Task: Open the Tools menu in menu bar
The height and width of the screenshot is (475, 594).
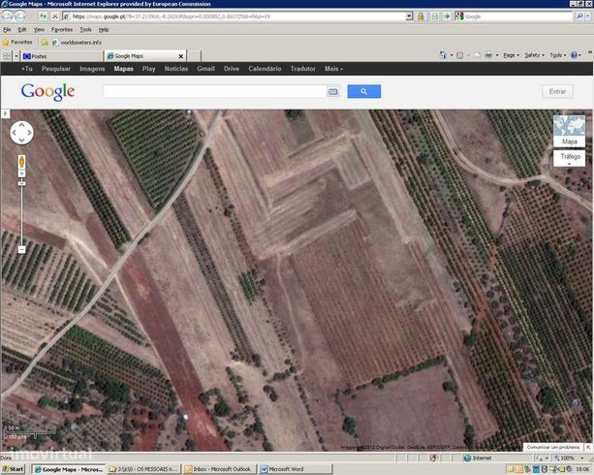Action: [85, 30]
